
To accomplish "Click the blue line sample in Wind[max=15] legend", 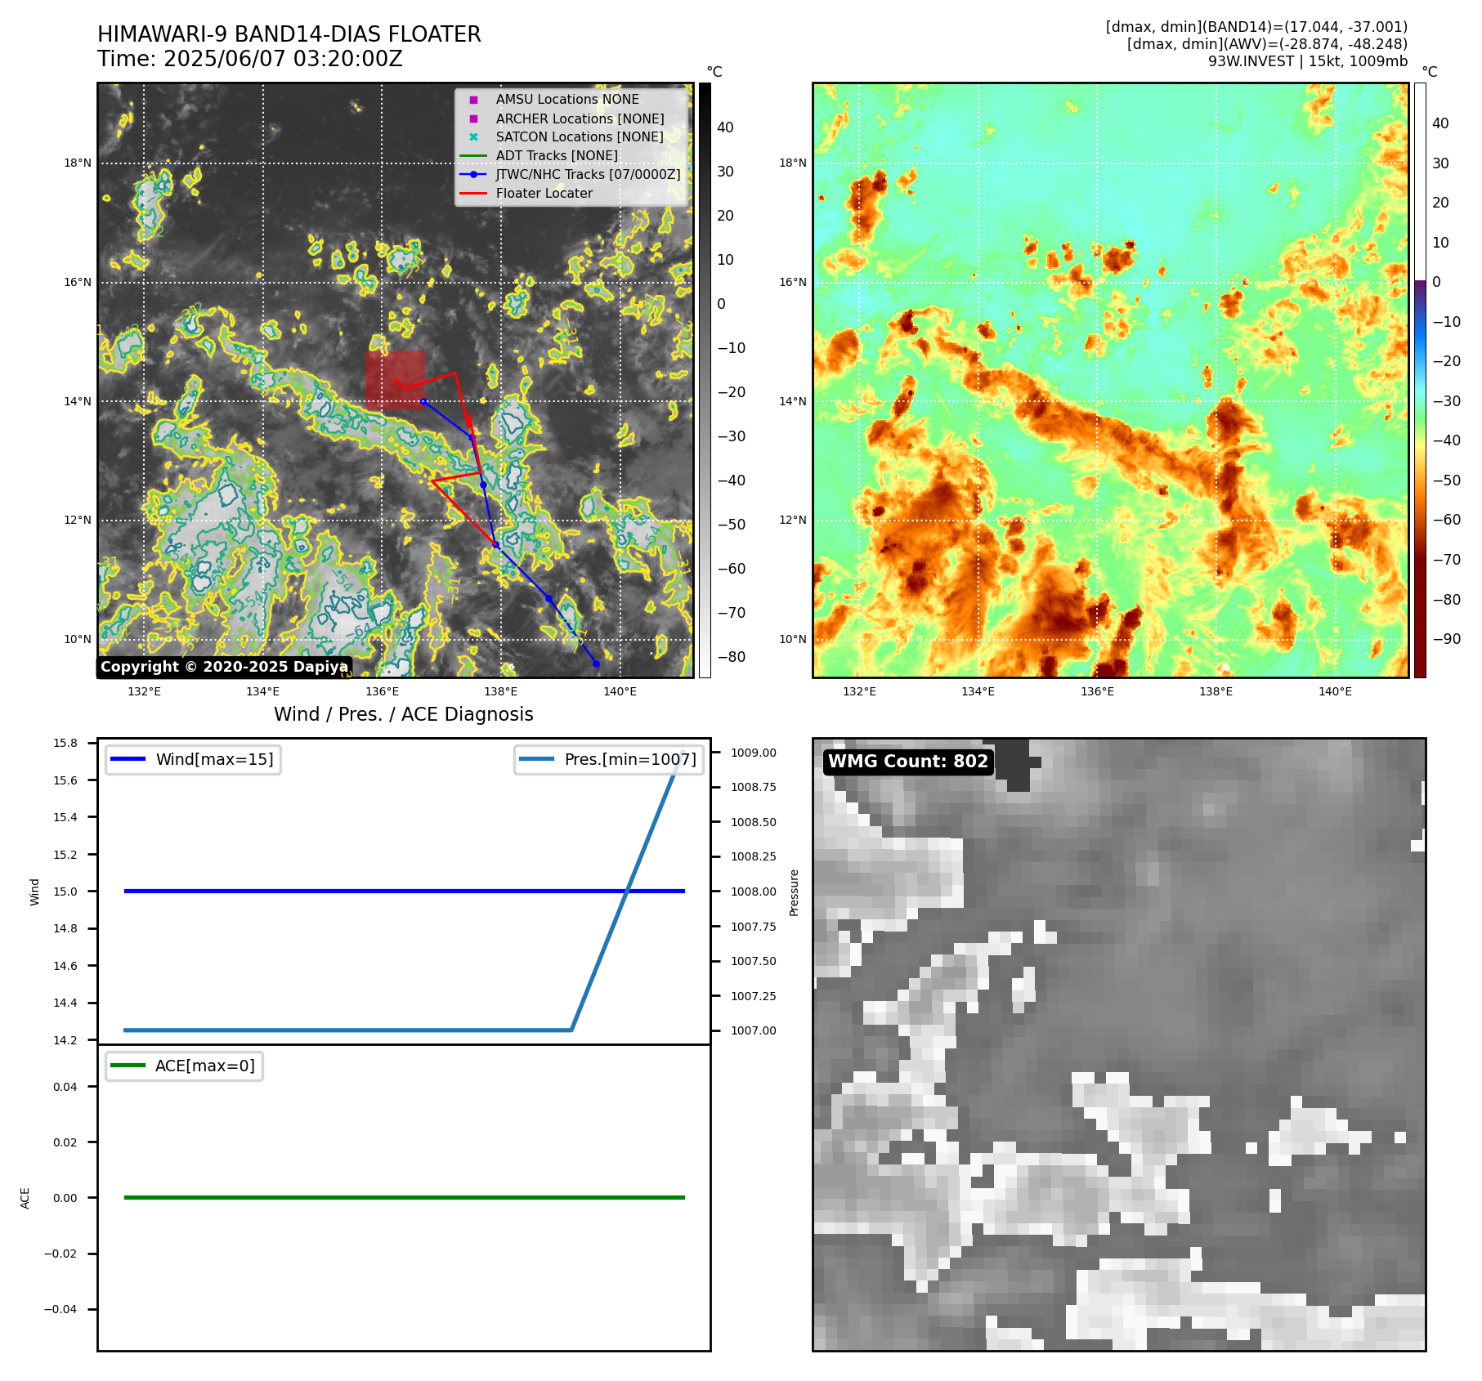I will point(128,759).
